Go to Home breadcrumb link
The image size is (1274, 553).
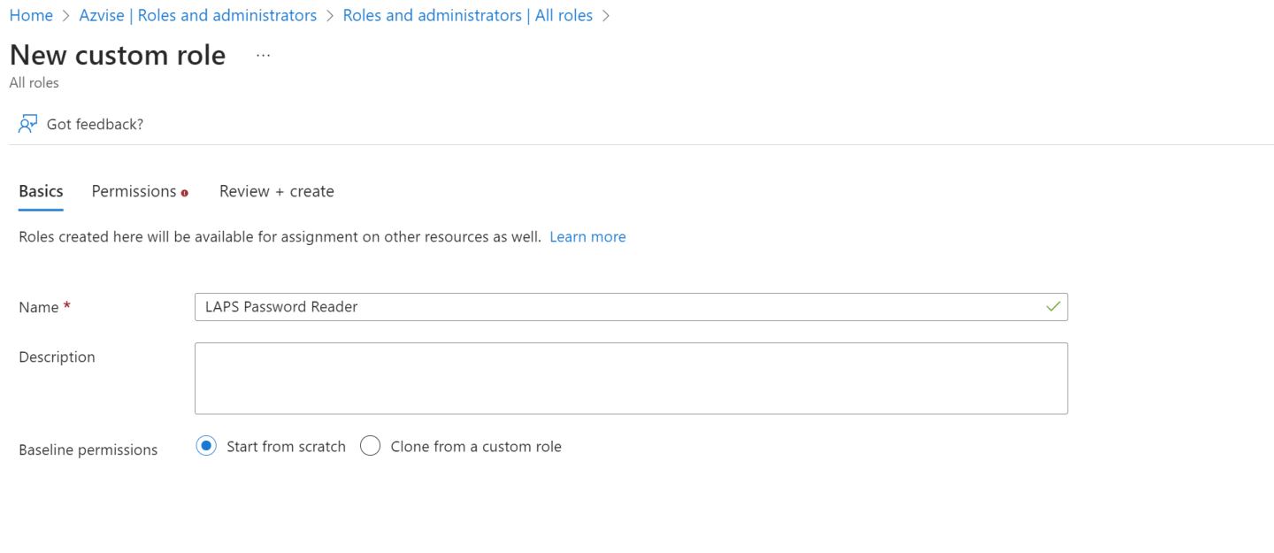click(31, 16)
